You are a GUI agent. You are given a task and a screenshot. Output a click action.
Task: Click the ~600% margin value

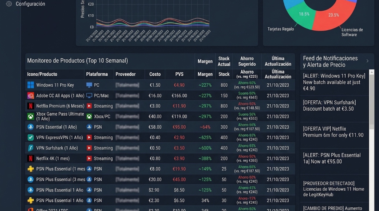coord(205,148)
